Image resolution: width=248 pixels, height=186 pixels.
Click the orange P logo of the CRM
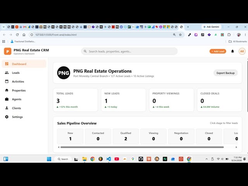click(8, 51)
